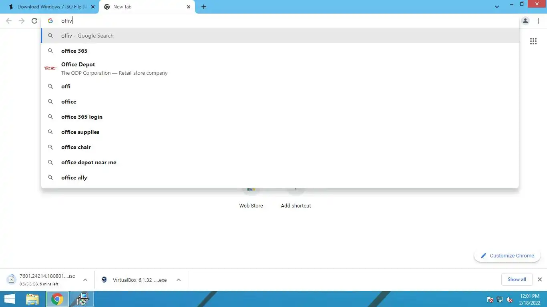Pick the Office Depot suggestion
The width and height of the screenshot is (547, 307).
(280, 68)
